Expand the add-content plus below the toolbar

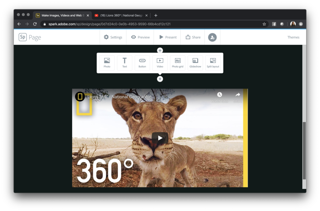tap(160, 79)
